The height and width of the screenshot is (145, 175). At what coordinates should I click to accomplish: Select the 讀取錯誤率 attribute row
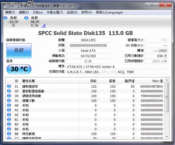[x=85, y=86]
